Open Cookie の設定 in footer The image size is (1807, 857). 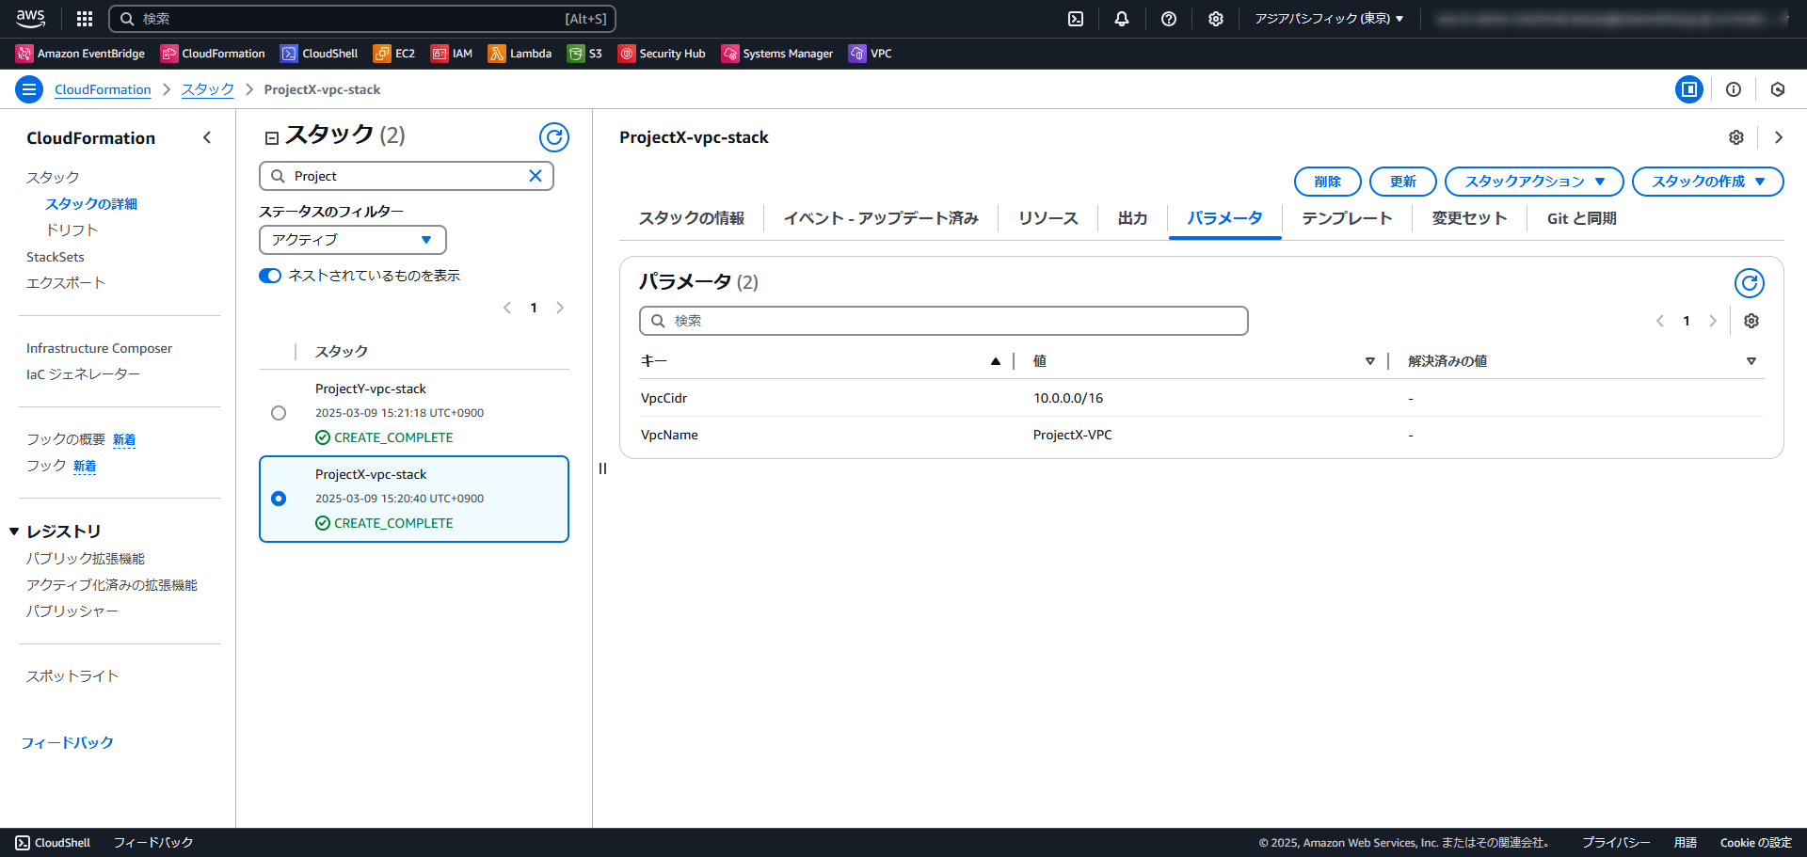(x=1756, y=843)
